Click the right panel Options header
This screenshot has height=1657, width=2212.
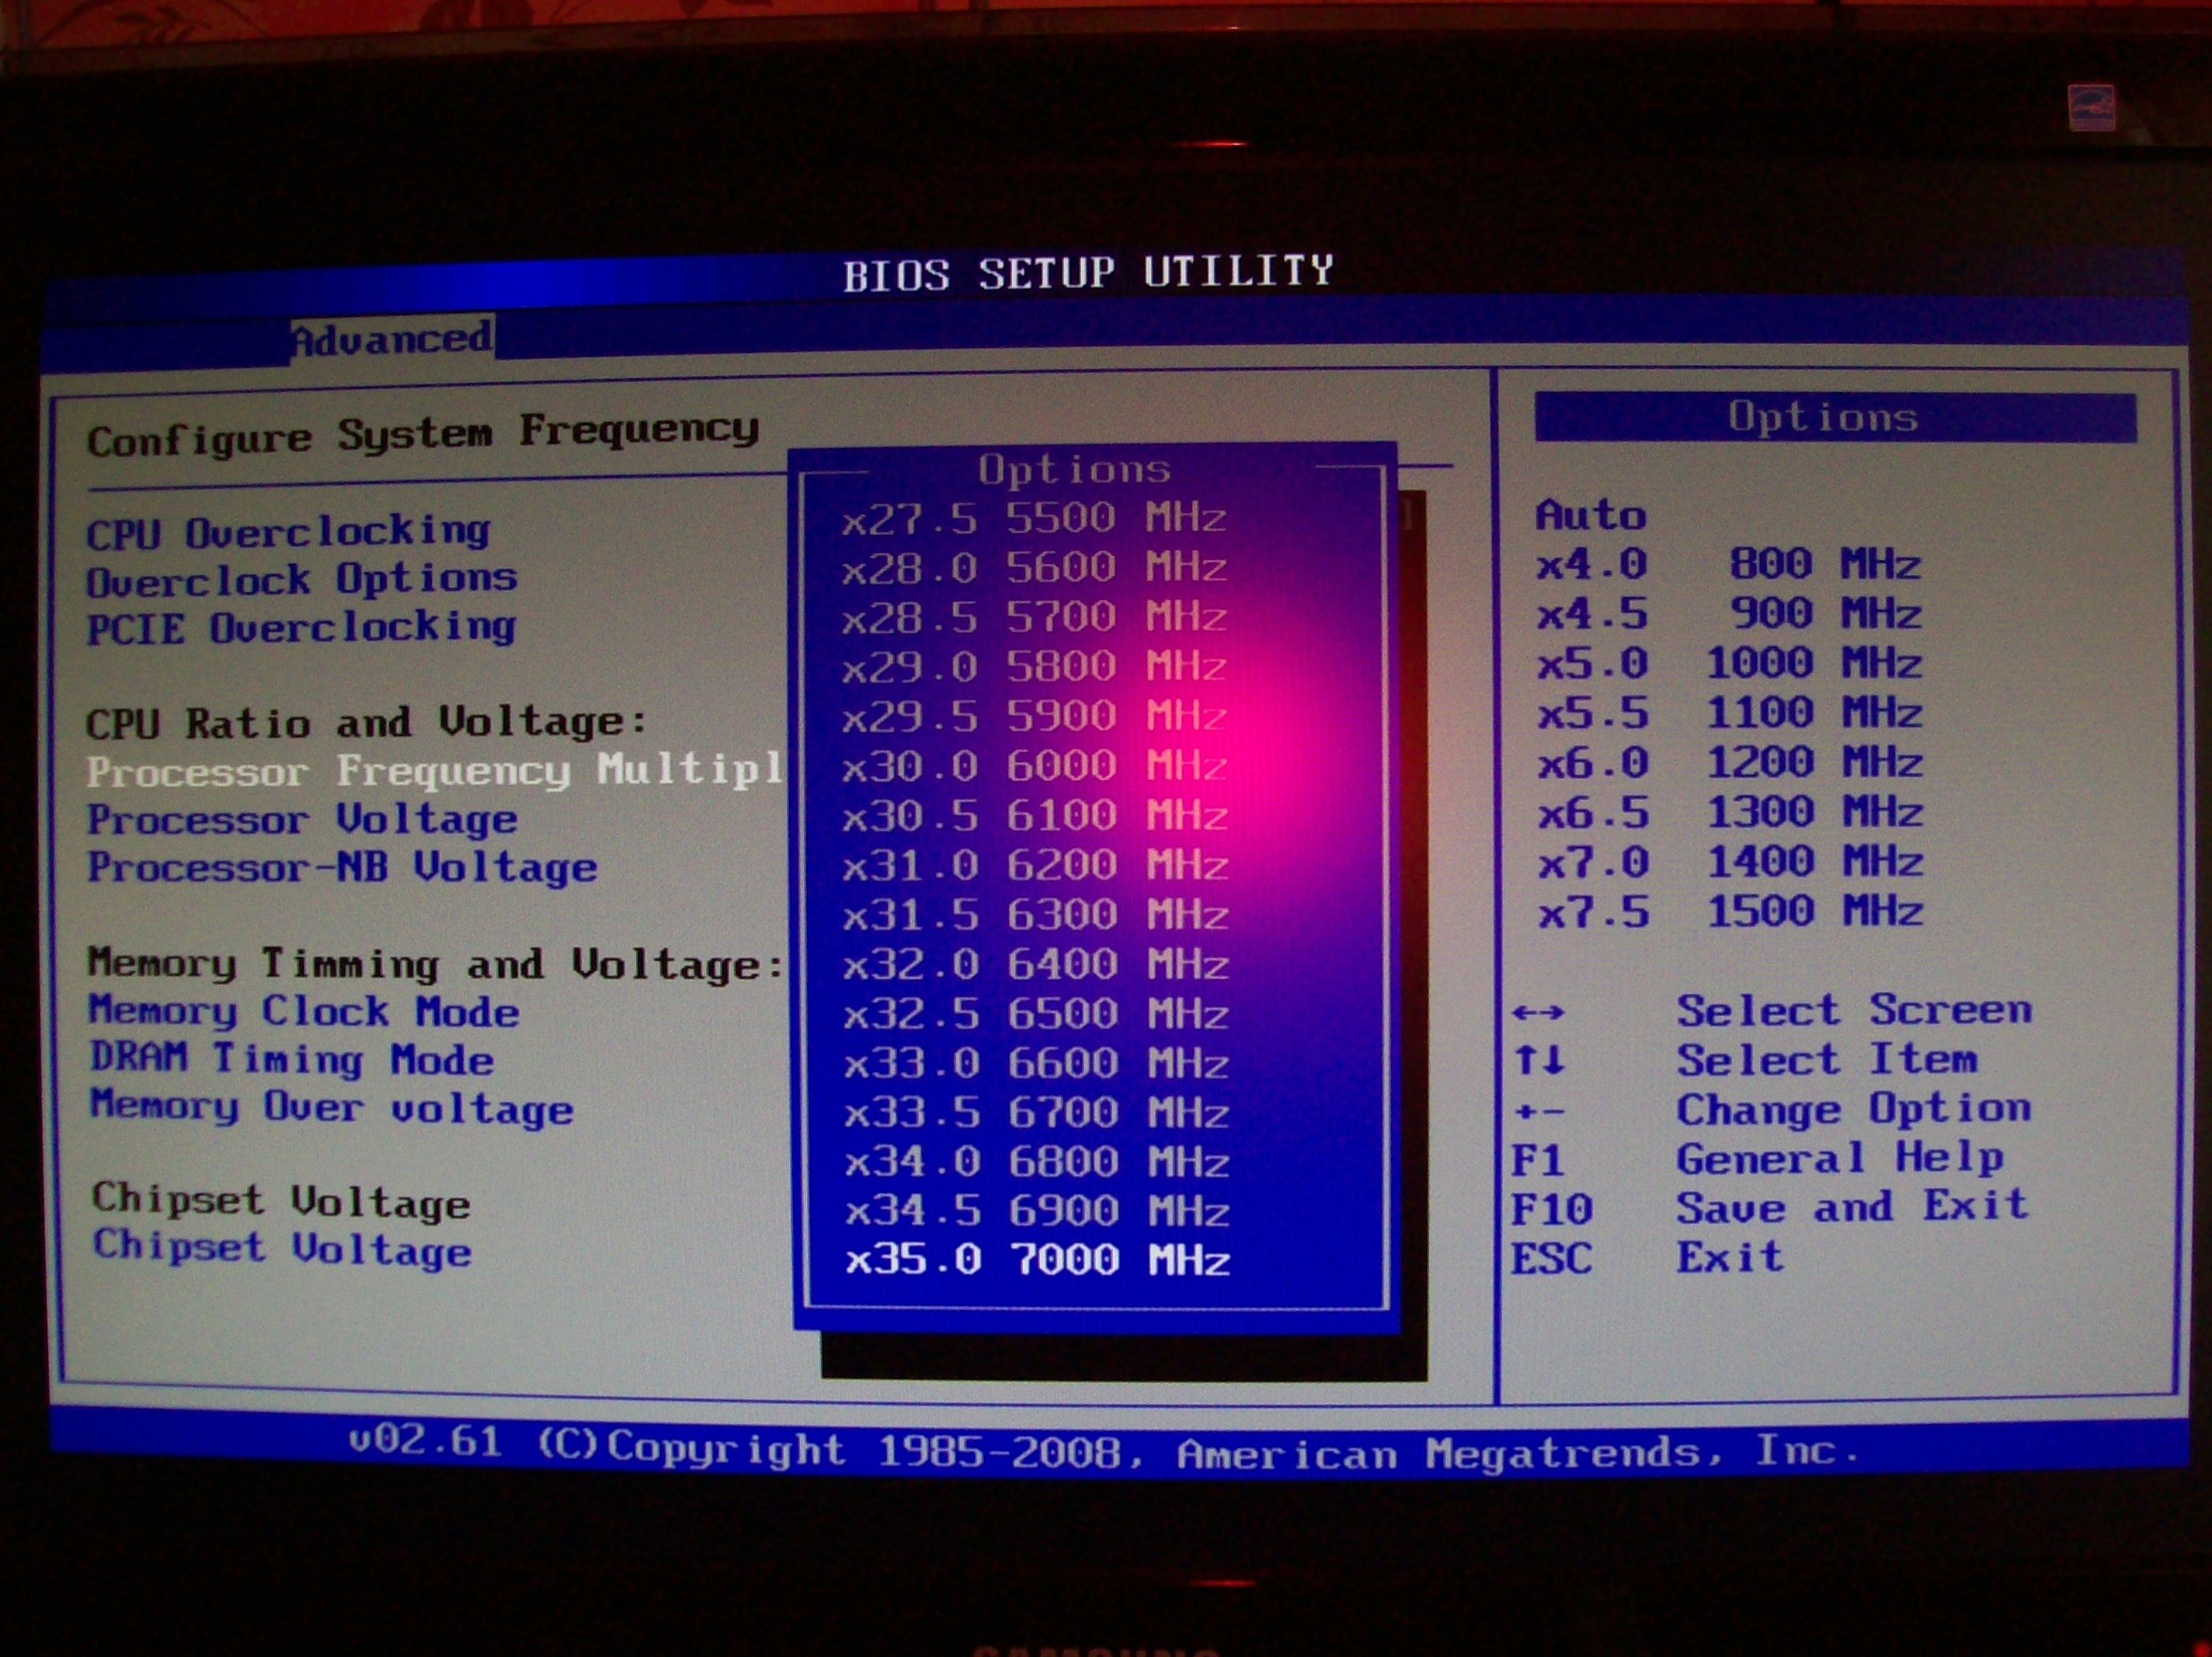tap(1835, 417)
